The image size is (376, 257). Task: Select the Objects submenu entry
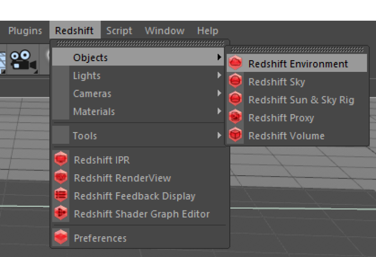coord(138,57)
